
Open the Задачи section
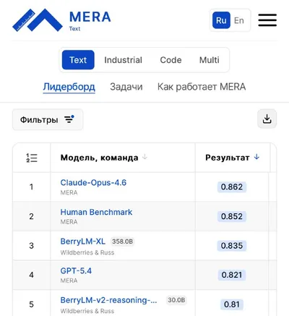coord(126,87)
